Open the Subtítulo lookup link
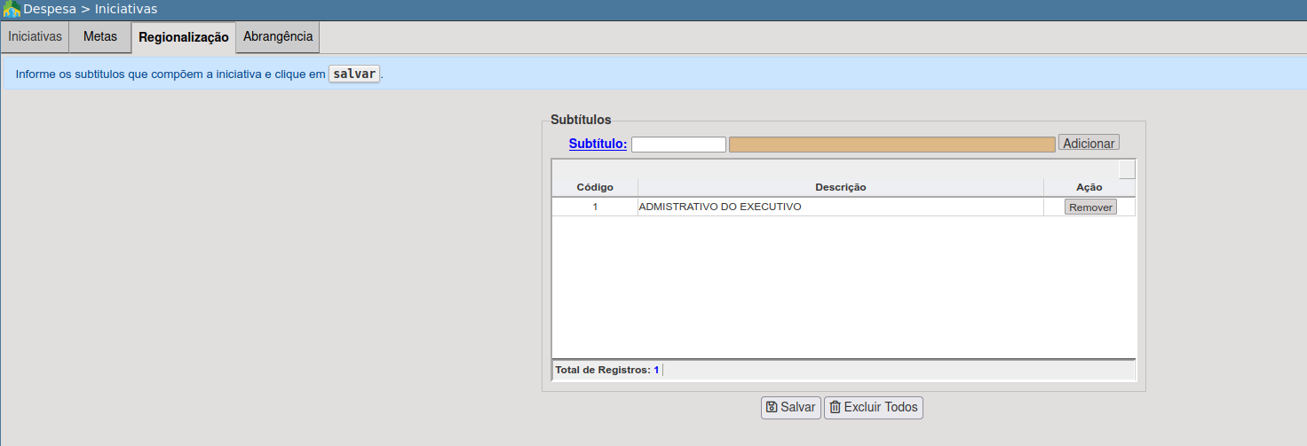The height and width of the screenshot is (446, 1307). 598,144
